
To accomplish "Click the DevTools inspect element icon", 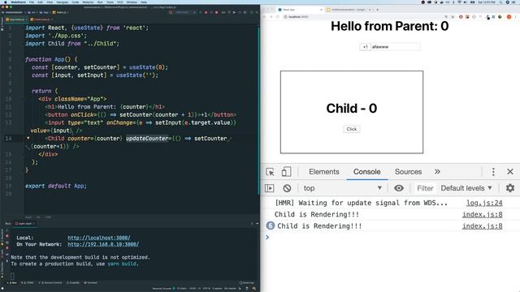I will (x=270, y=172).
